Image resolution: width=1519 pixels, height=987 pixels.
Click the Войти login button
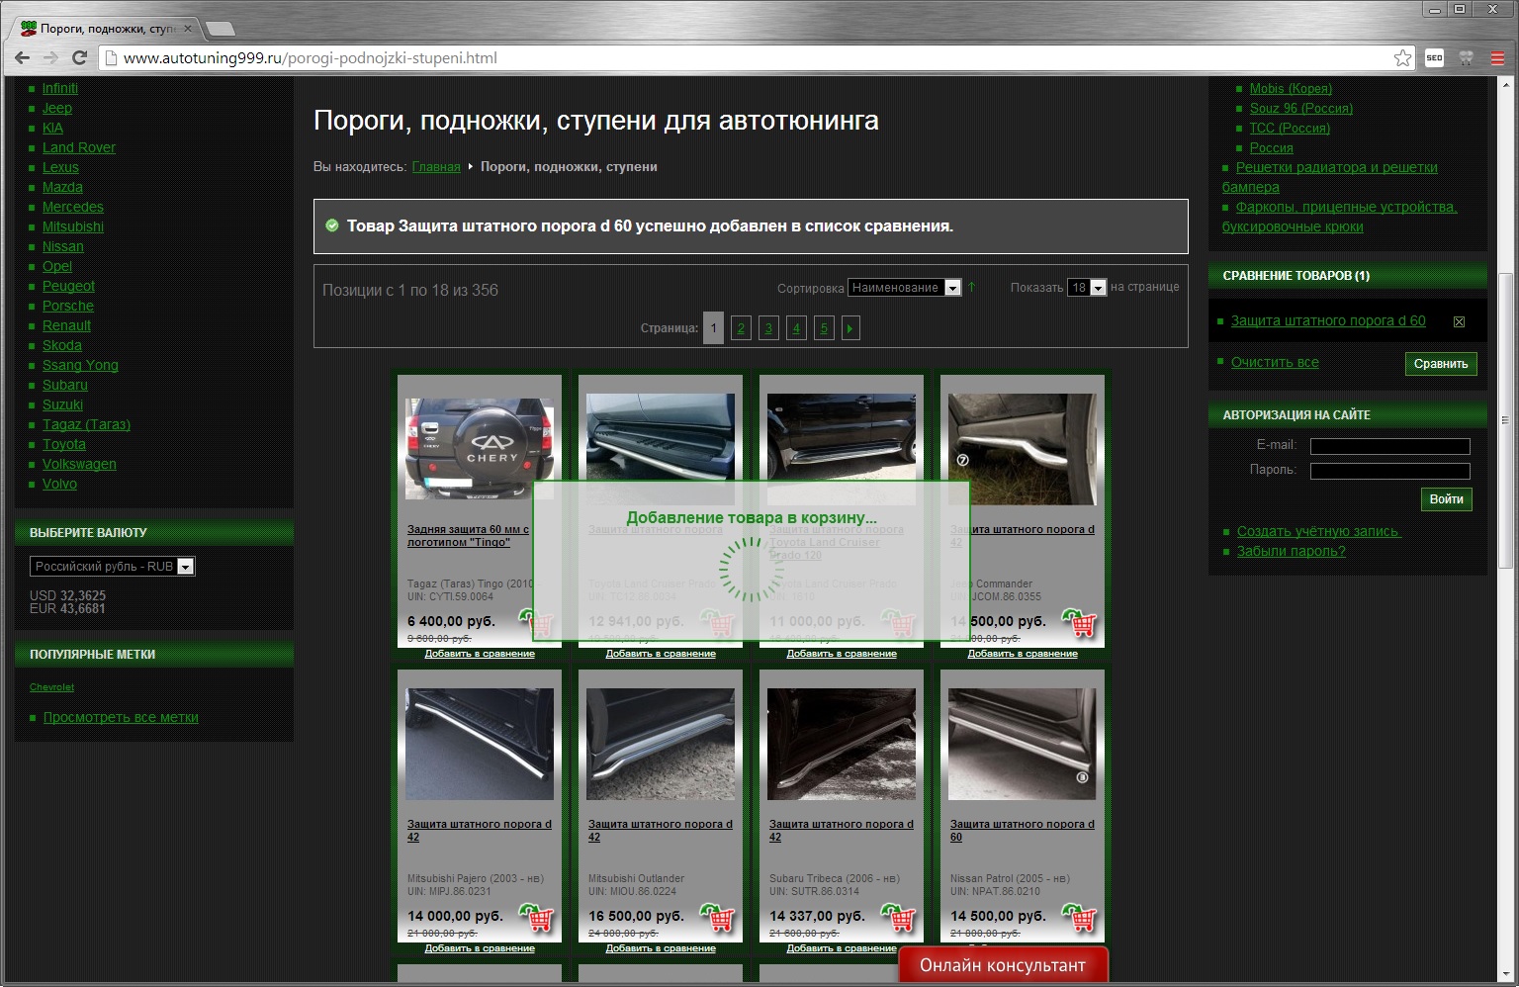point(1446,499)
